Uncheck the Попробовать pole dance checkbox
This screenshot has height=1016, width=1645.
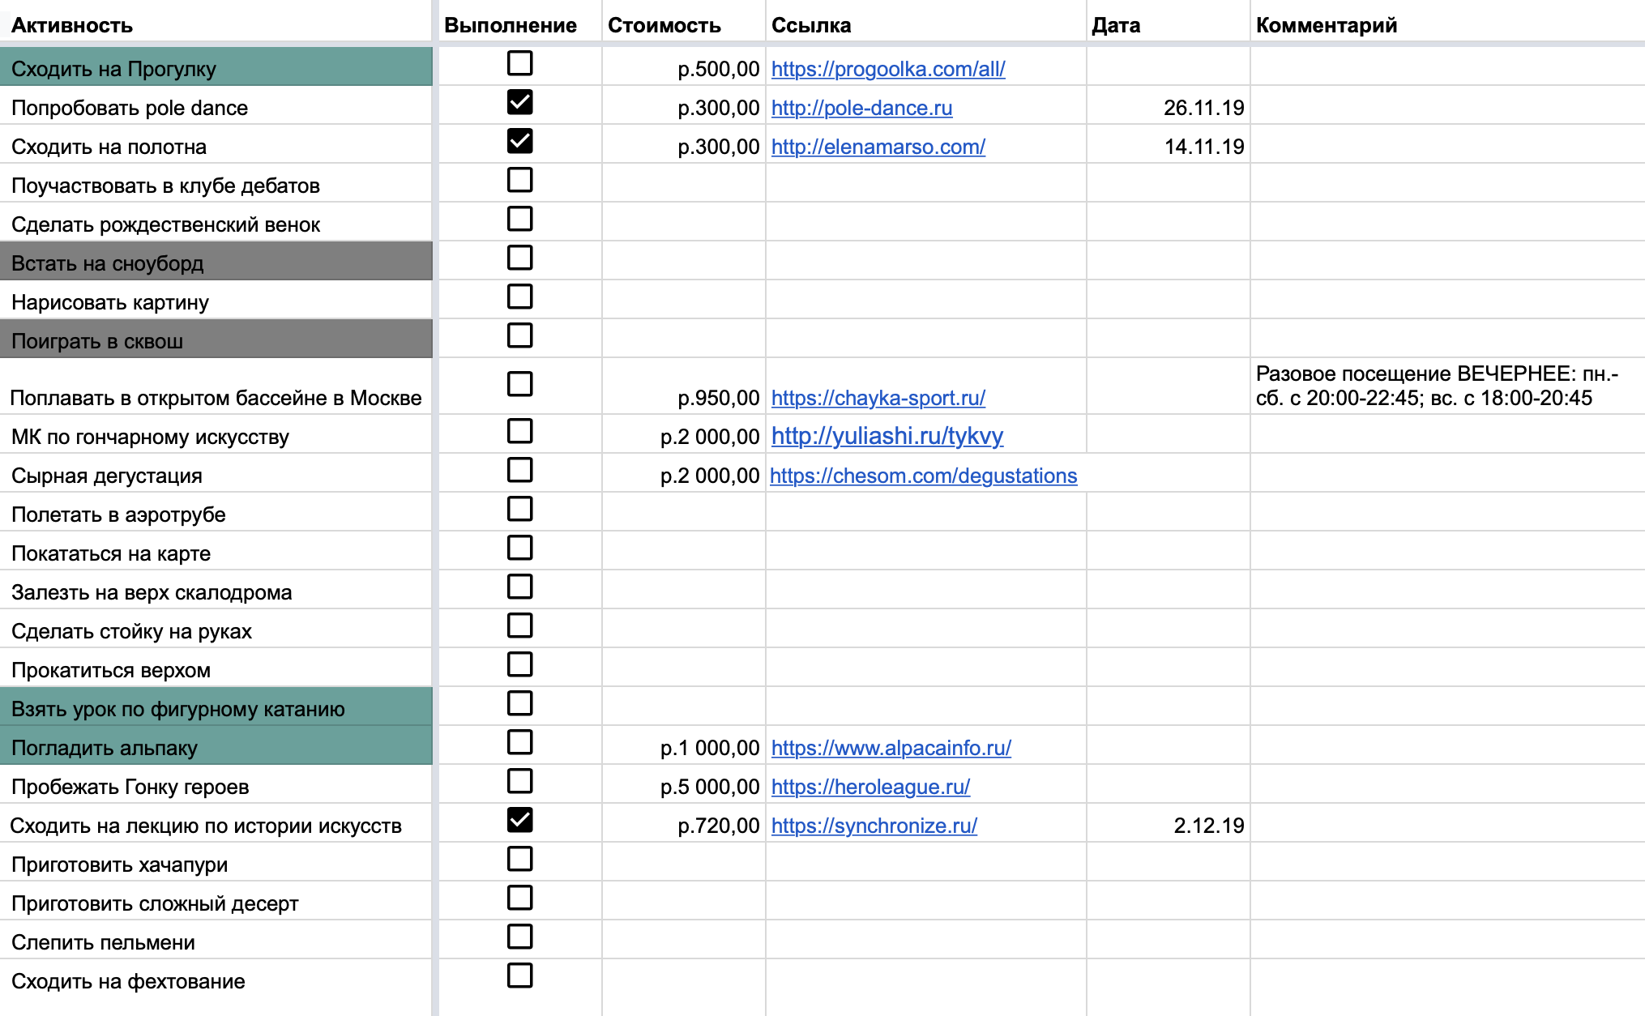click(519, 102)
